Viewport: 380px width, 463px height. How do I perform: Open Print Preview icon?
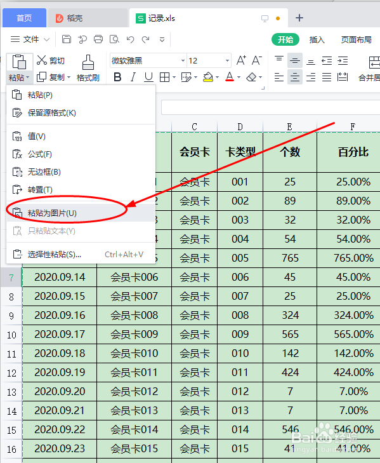[x=114, y=39]
